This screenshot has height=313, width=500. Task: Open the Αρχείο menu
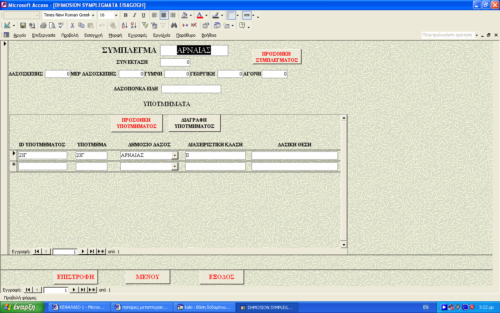20,35
